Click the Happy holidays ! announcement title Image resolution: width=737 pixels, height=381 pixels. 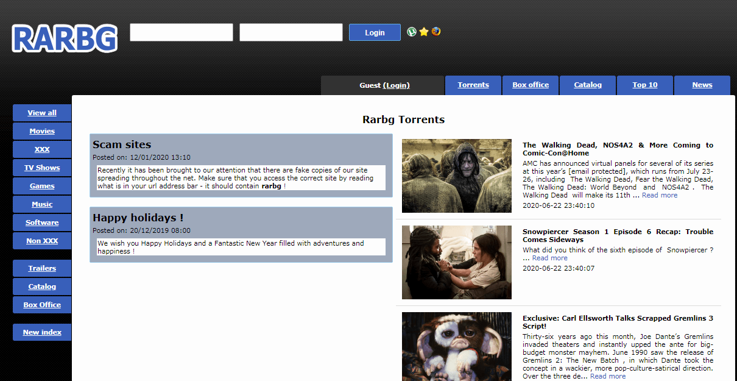(x=138, y=218)
